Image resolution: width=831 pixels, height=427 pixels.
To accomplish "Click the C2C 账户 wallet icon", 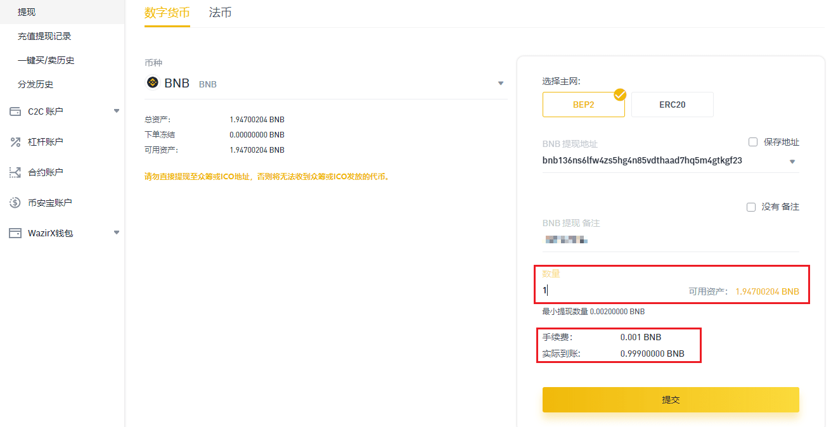I will click(15, 112).
